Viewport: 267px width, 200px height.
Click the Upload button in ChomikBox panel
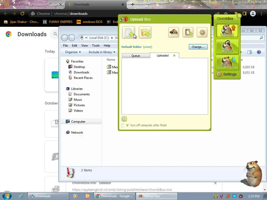[x=227, y=31]
